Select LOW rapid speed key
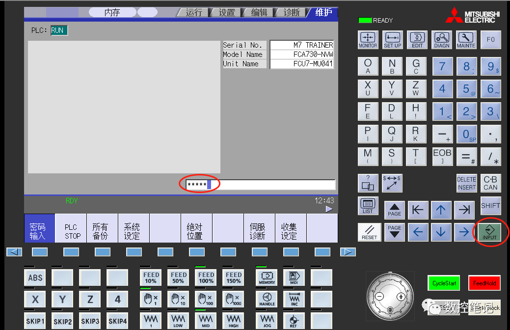 point(179,321)
